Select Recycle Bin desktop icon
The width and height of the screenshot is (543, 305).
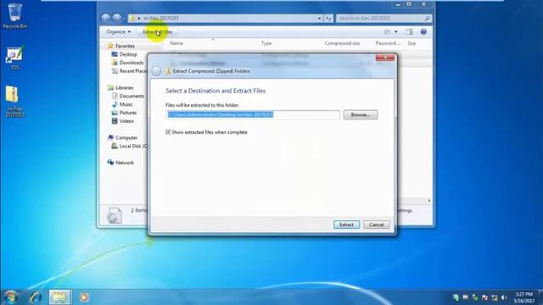click(x=15, y=16)
